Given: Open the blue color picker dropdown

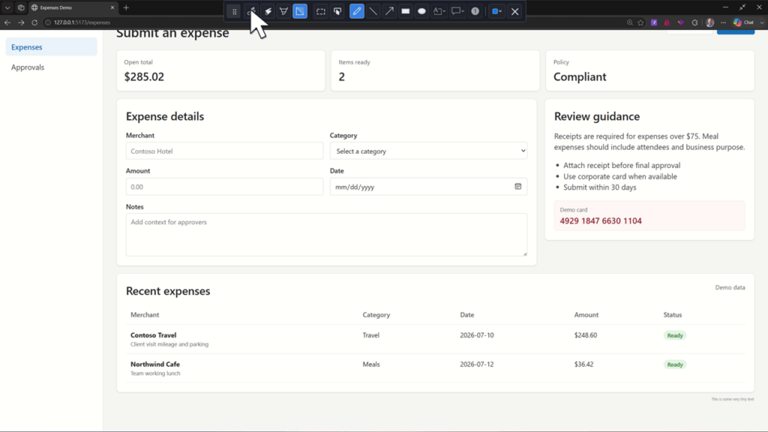Looking at the screenshot, I should pos(496,11).
